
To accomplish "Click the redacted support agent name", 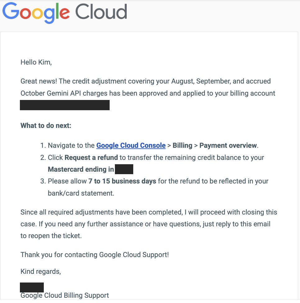I will (32, 287).
